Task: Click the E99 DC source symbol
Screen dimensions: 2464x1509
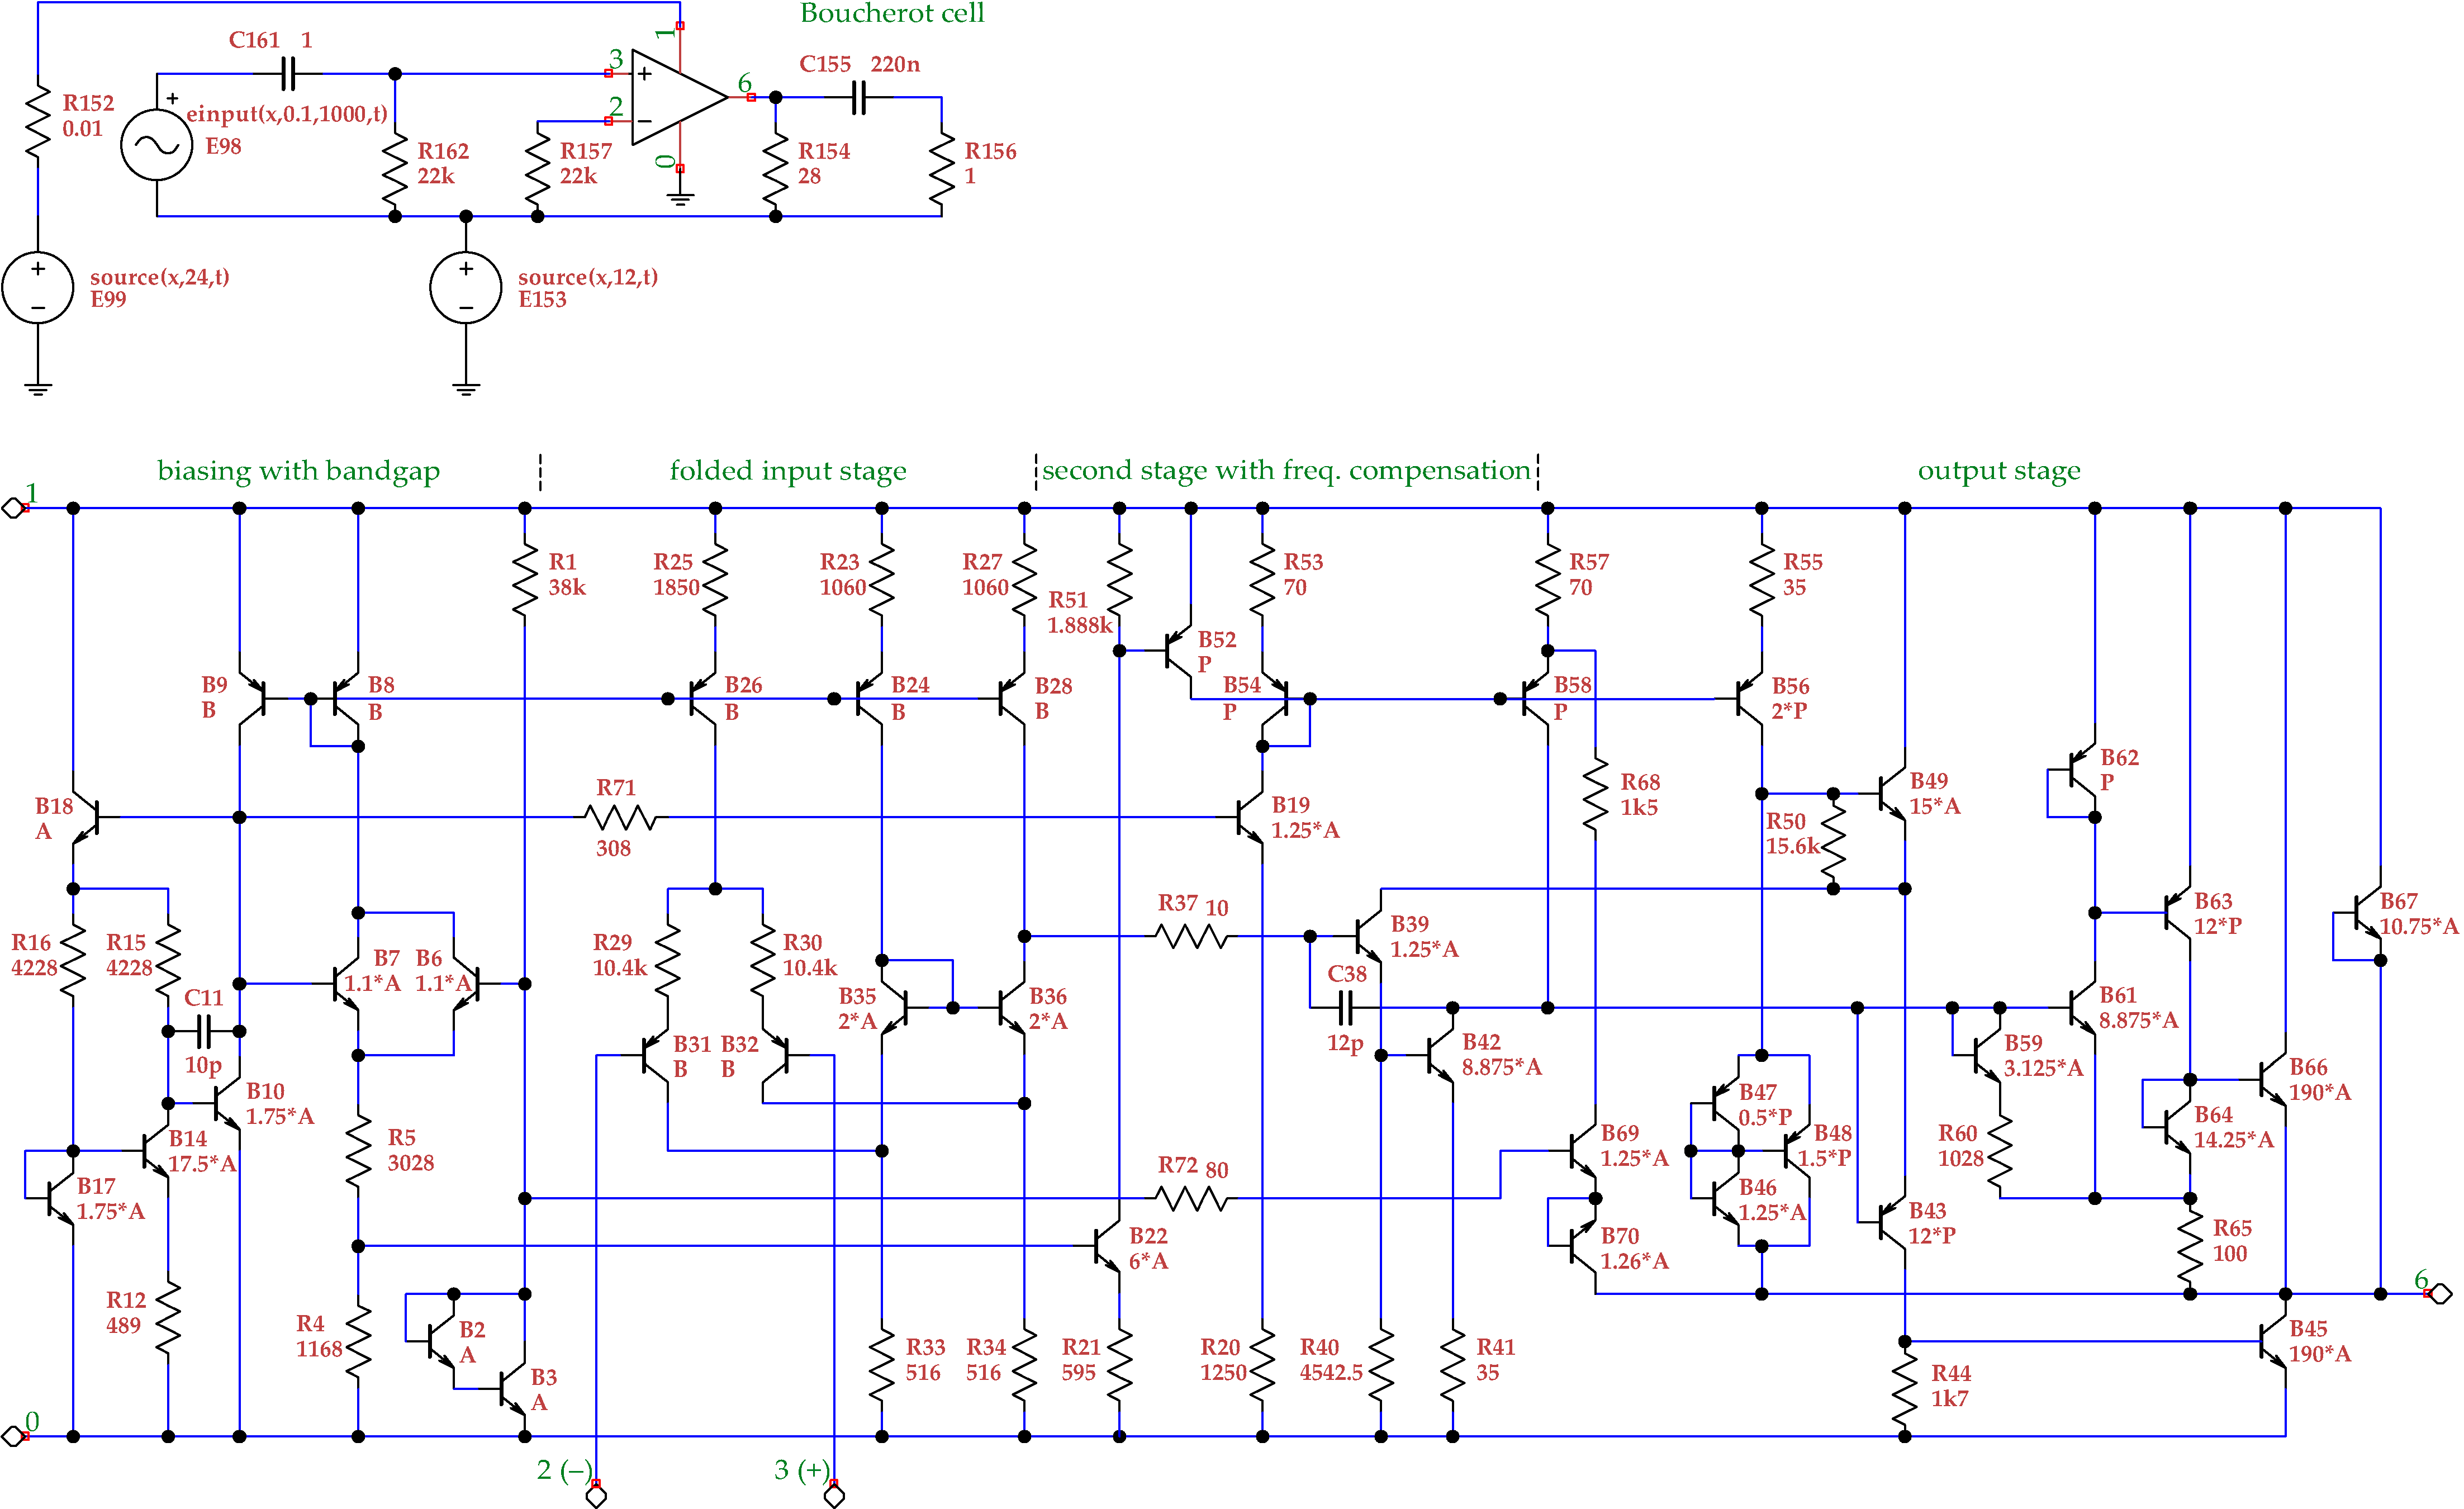Action: (x=38, y=287)
